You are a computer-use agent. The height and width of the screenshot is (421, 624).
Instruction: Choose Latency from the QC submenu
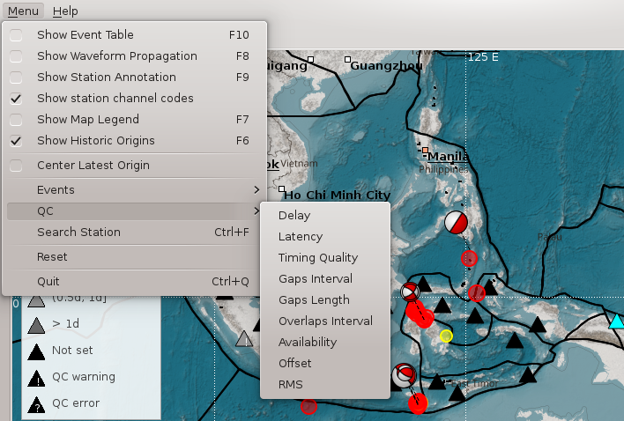tap(301, 237)
